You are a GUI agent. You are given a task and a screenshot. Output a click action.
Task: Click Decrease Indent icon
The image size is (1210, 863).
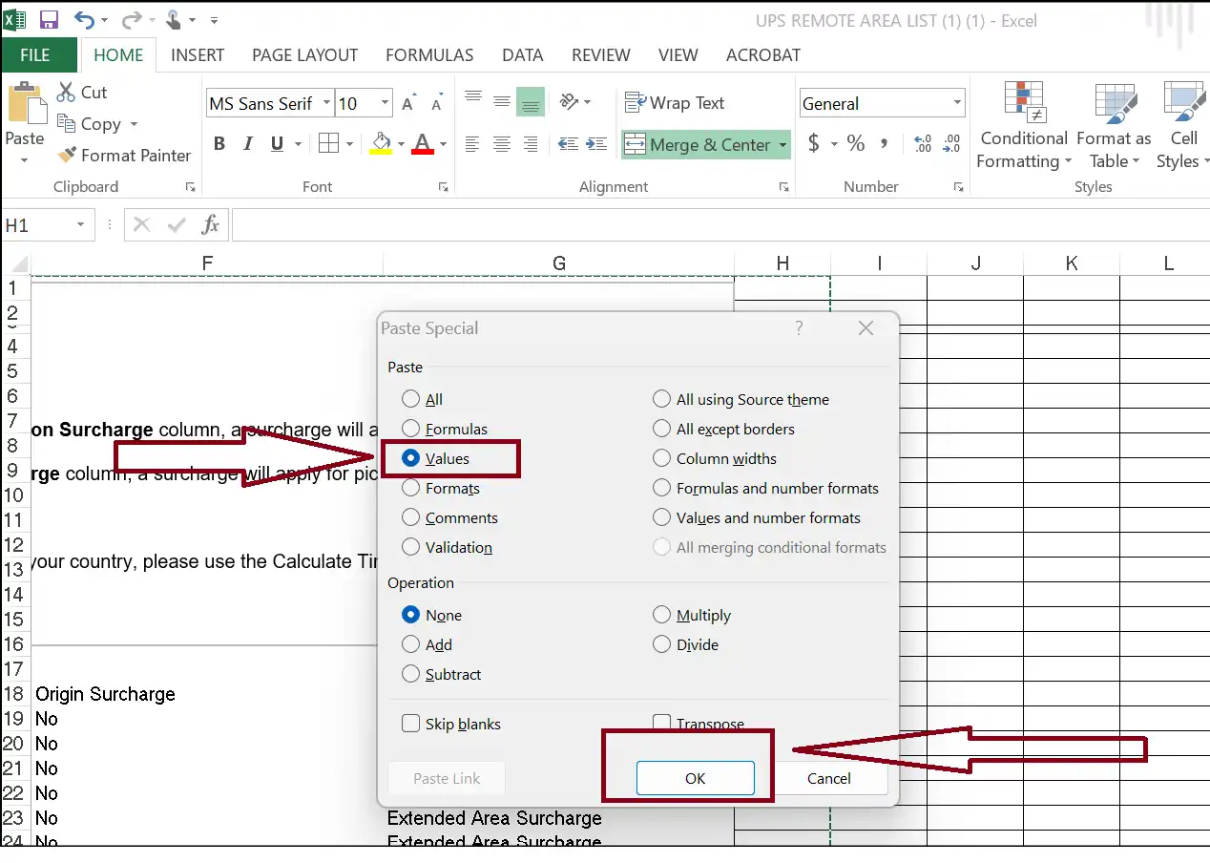coord(569,144)
